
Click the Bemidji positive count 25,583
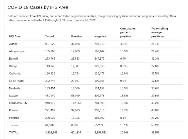tap(75, 59)
